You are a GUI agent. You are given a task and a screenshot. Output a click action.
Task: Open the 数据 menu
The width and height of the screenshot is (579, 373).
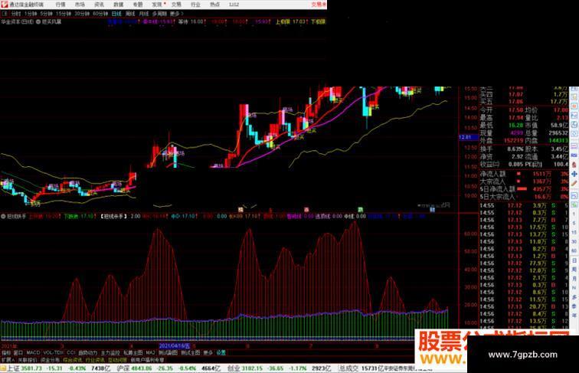(x=118, y=5)
